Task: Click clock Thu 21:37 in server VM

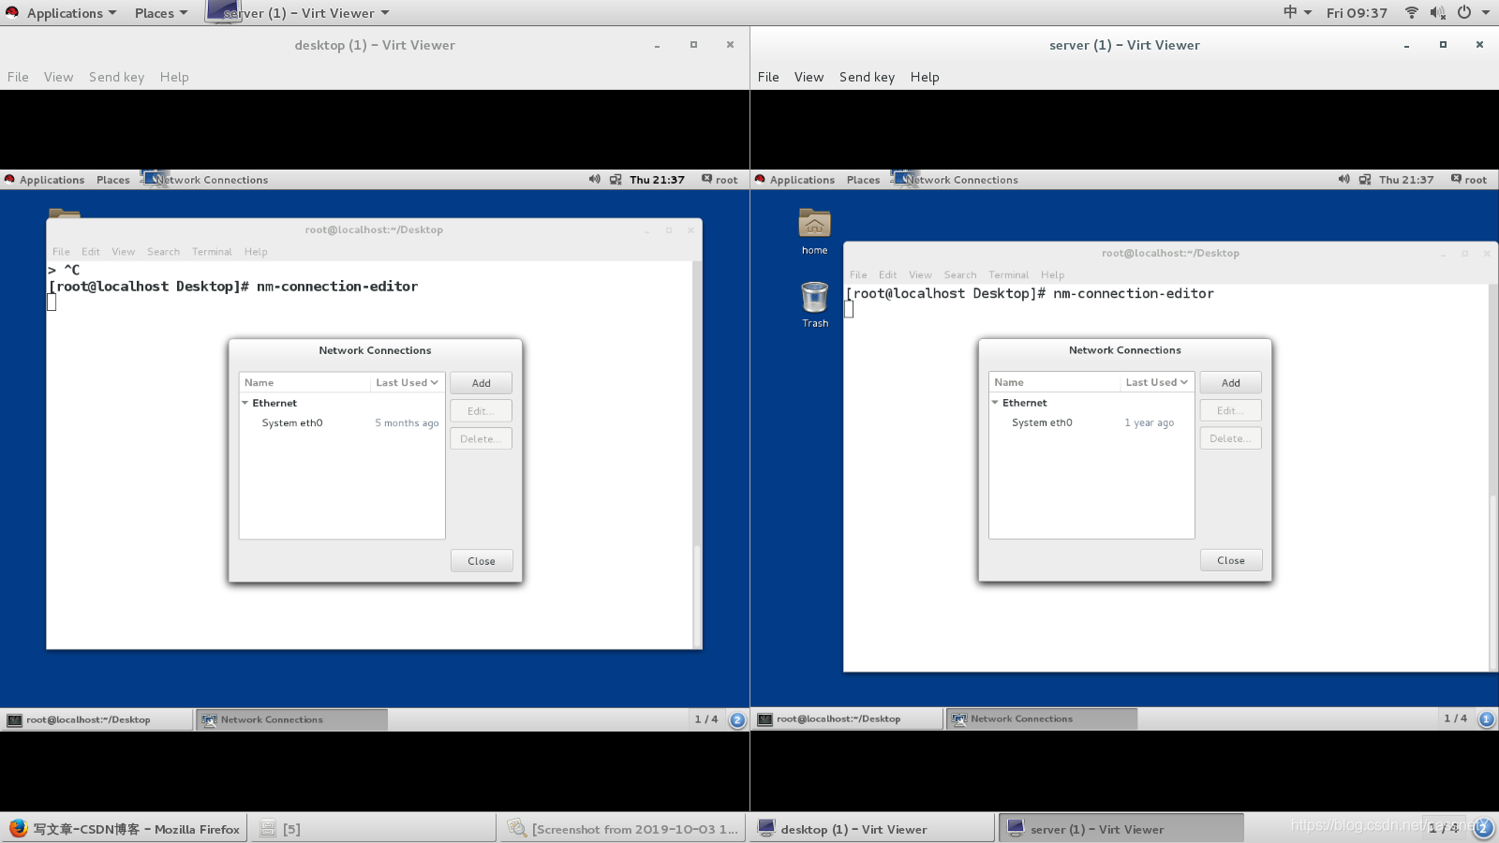Action: [x=1406, y=180]
